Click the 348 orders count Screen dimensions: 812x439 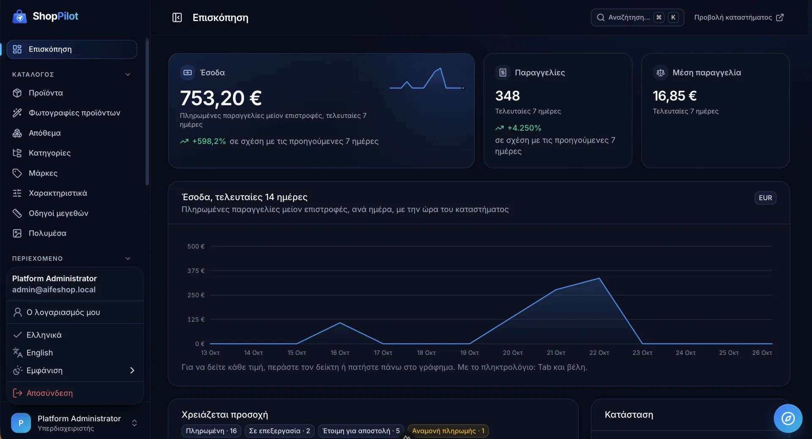click(507, 96)
